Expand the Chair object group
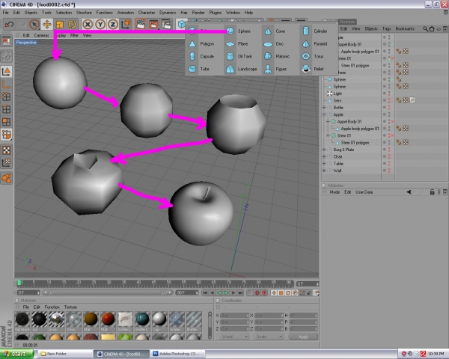Image resolution: width=449 pixels, height=359 pixels. click(324, 156)
